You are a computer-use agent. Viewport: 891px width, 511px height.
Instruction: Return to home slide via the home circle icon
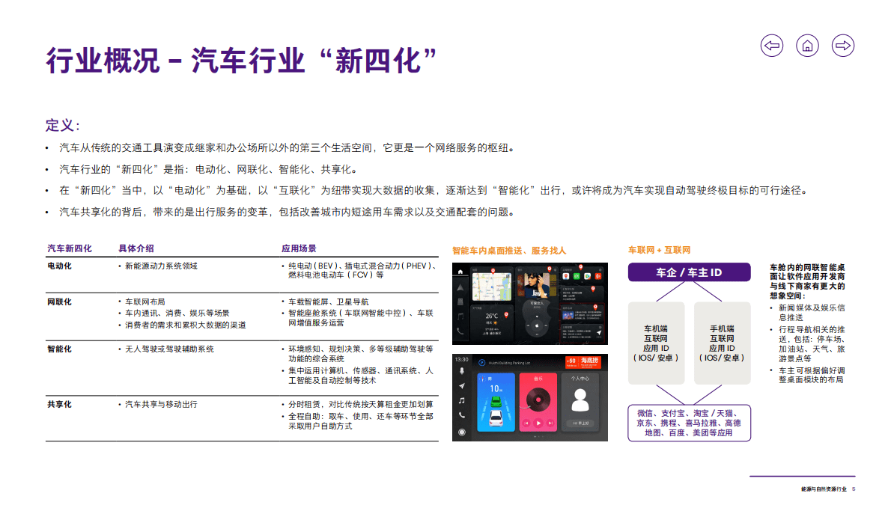pos(808,46)
